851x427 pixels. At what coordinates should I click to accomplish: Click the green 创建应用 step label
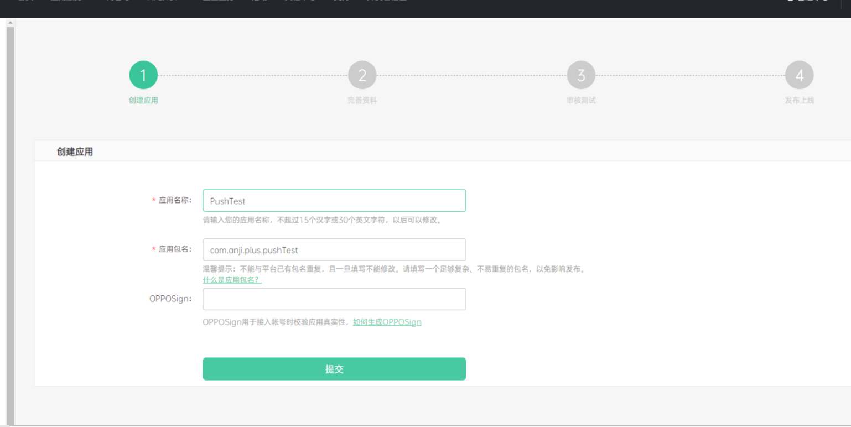143,101
